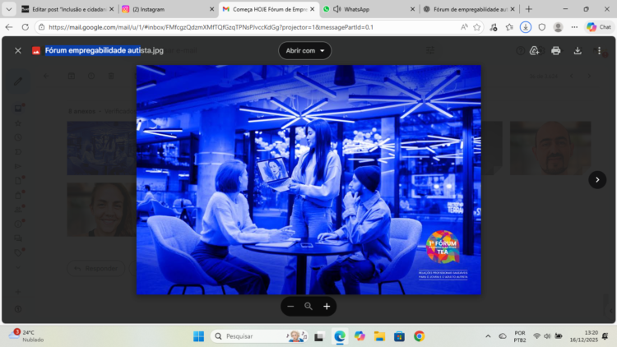The height and width of the screenshot is (347, 617).
Task: Click the browser address bar URL
Action: (247, 26)
